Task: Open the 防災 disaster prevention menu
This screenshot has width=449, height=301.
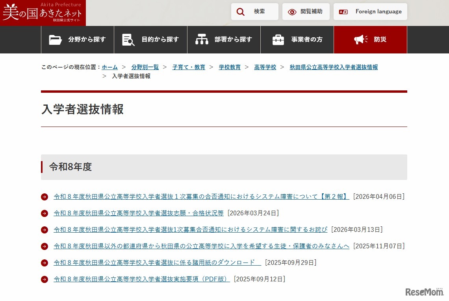Action: coord(370,39)
